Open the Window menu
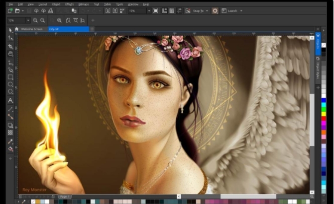The height and width of the screenshot is (204, 334). tap(133, 4)
